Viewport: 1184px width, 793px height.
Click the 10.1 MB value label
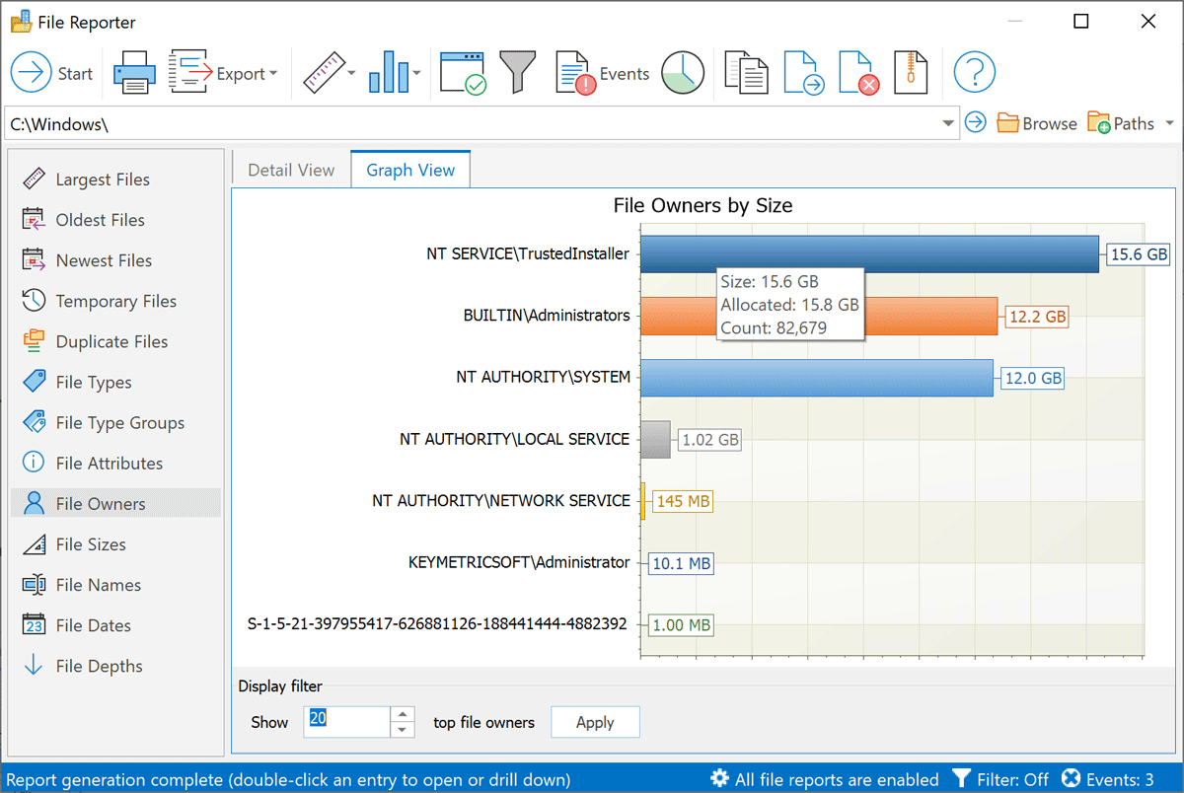pyautogui.click(x=681, y=564)
